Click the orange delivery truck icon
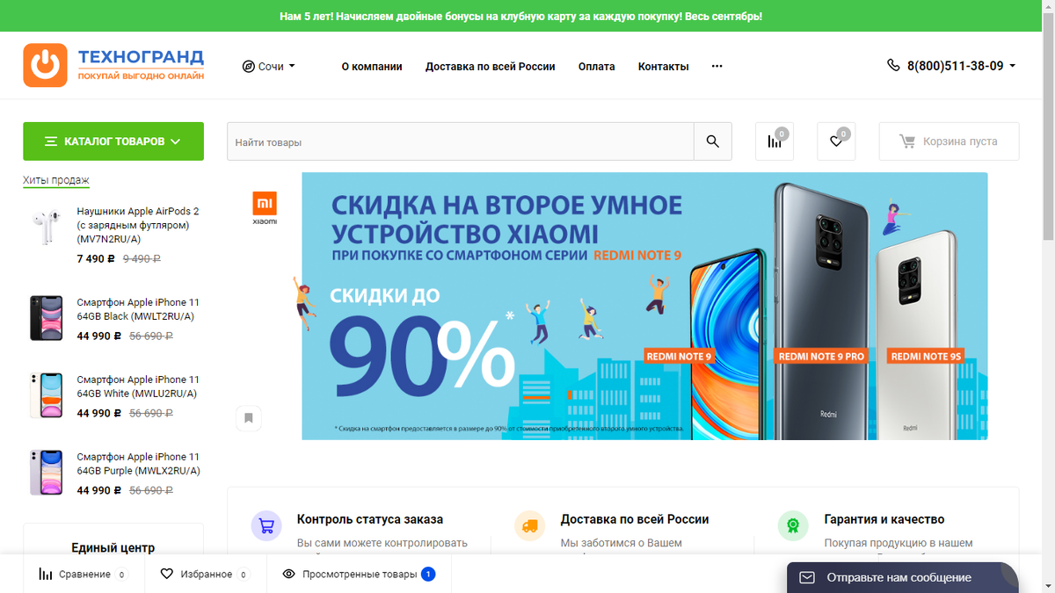This screenshot has width=1055, height=593. tap(529, 526)
